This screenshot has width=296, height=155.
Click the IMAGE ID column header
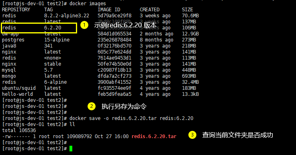tap(109, 10)
